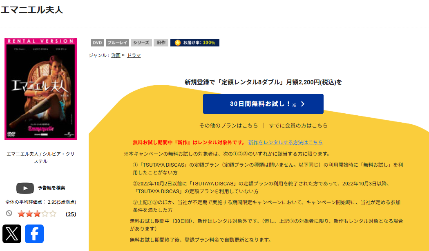Click the お届け率 100% badge
Screen dimensions: 429x251
point(195,42)
